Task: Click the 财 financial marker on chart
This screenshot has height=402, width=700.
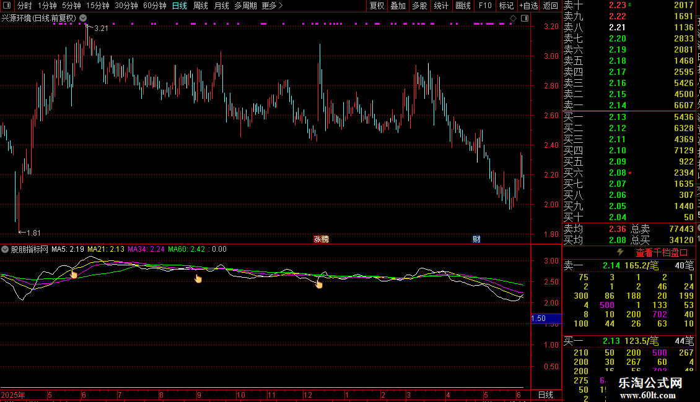Action: click(476, 239)
